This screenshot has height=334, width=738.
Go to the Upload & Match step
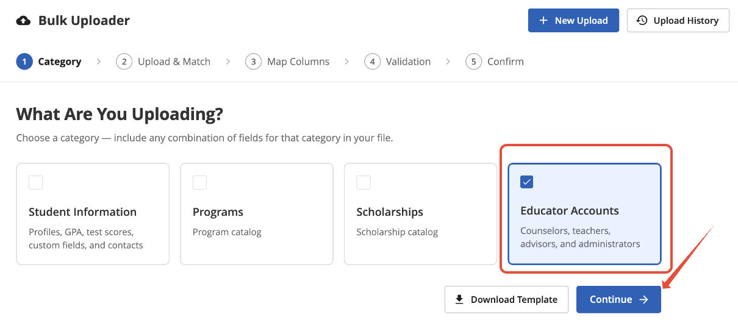click(163, 62)
